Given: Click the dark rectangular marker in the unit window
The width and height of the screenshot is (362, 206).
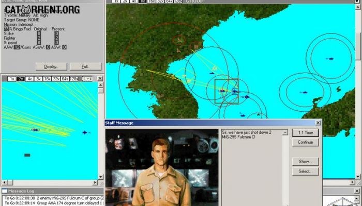Looking at the screenshot, I should pos(27,155).
